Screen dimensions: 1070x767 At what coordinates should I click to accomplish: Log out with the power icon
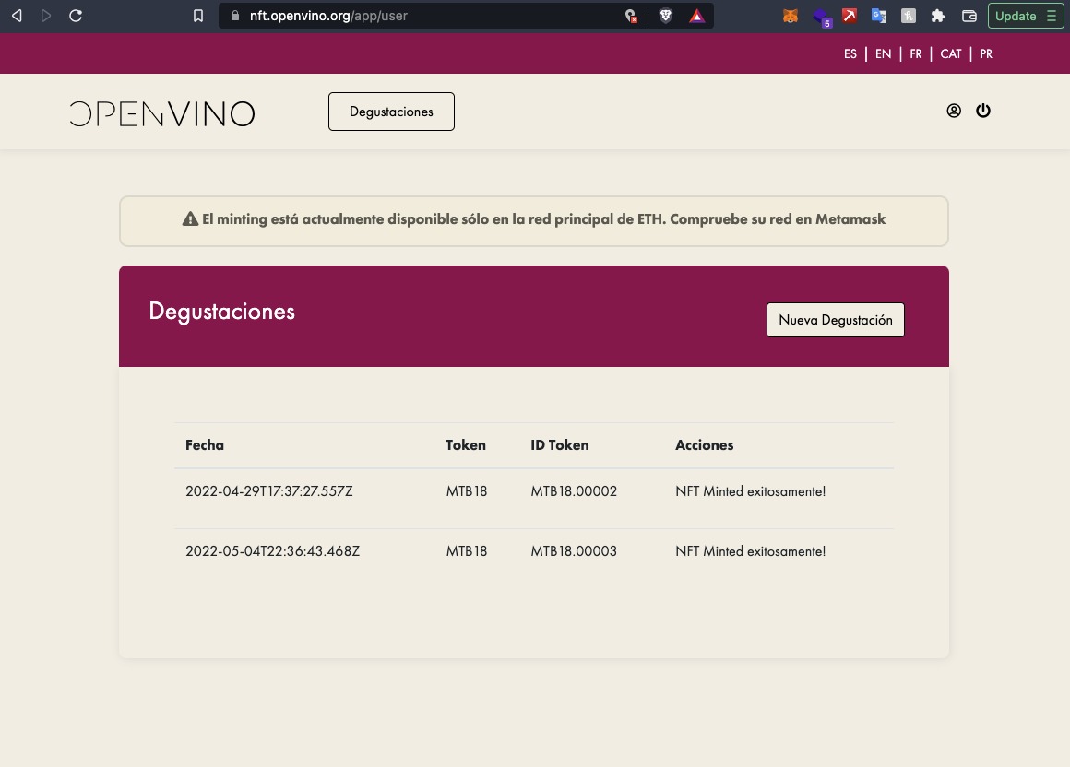point(983,111)
